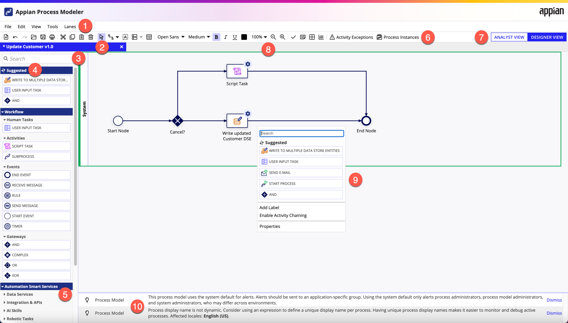This screenshot has width=568, height=323.
Task: Expand the Data Services section
Action: pos(19,294)
